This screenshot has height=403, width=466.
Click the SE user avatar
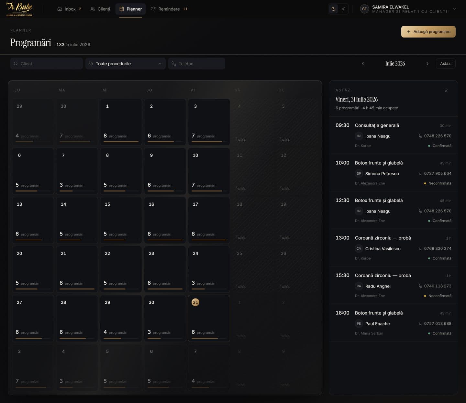(364, 9)
